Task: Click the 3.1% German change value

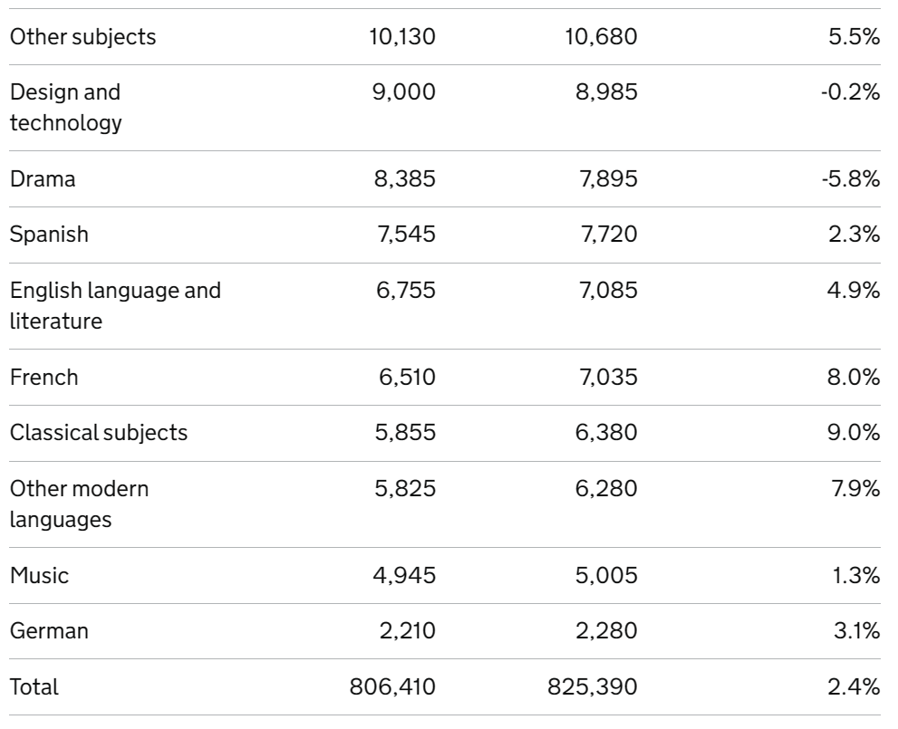Action: pos(857,629)
